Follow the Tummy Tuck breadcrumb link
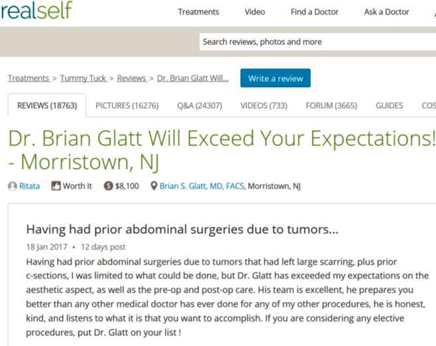This screenshot has height=346, width=436. 84,78
